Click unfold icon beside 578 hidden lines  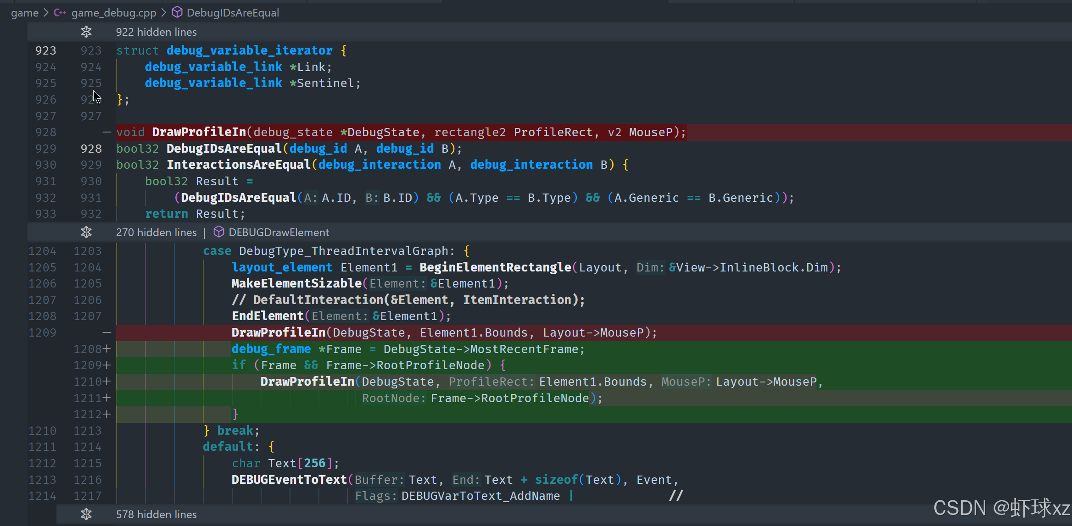point(86,515)
